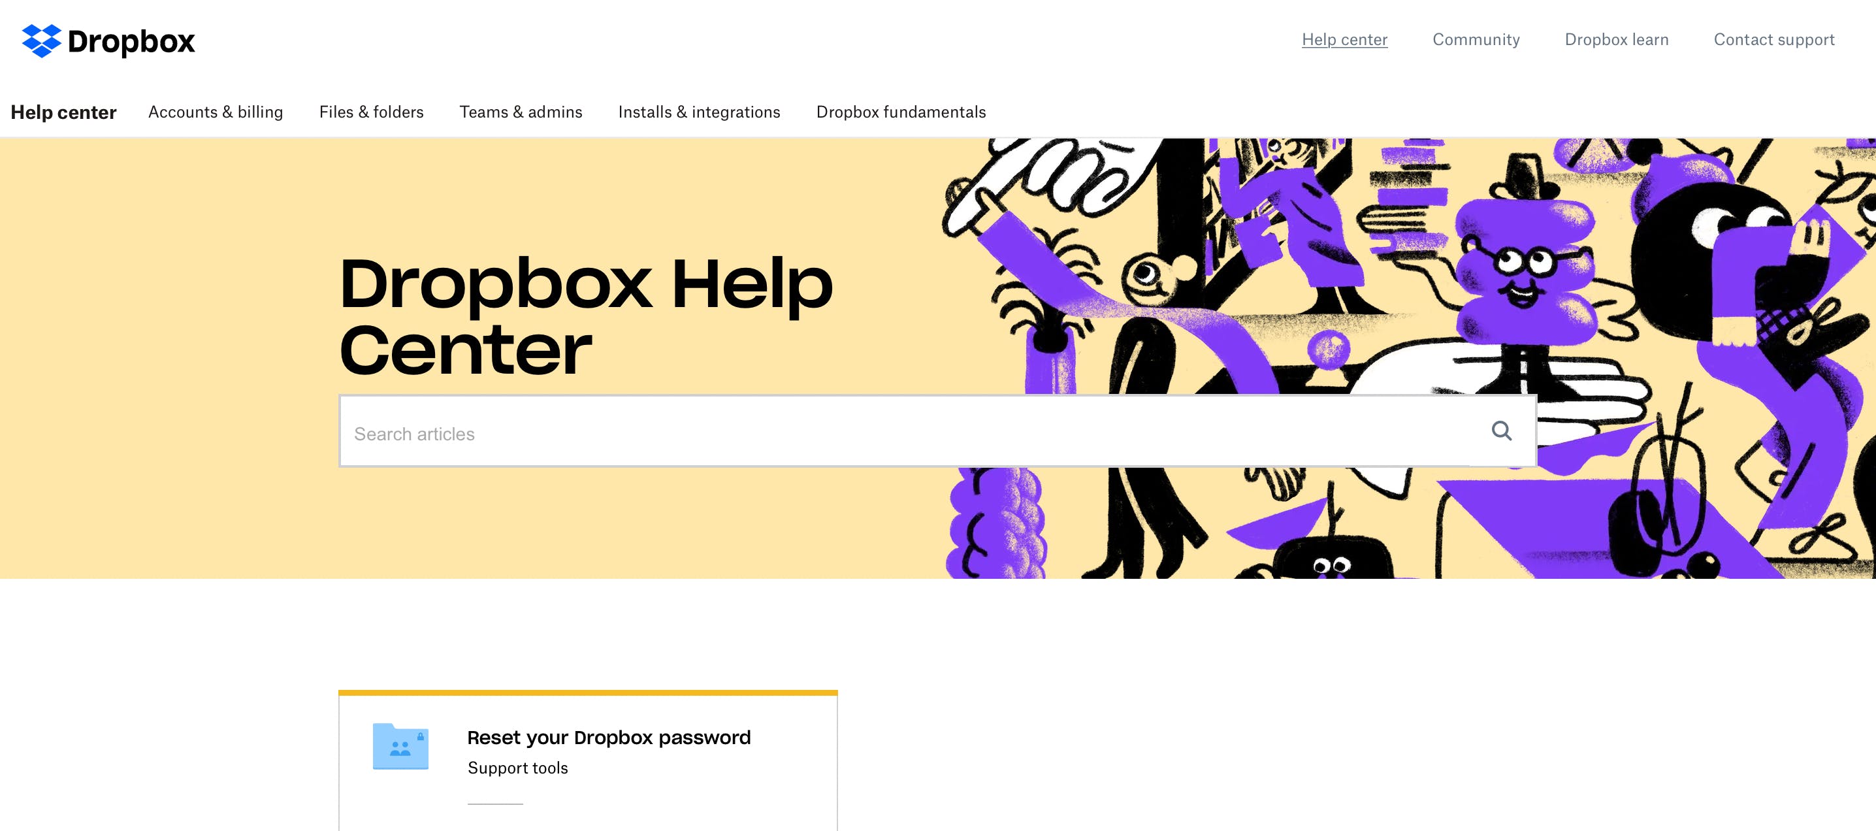The height and width of the screenshot is (831, 1876).
Task: Click the Installs & integrations link
Action: tap(699, 111)
